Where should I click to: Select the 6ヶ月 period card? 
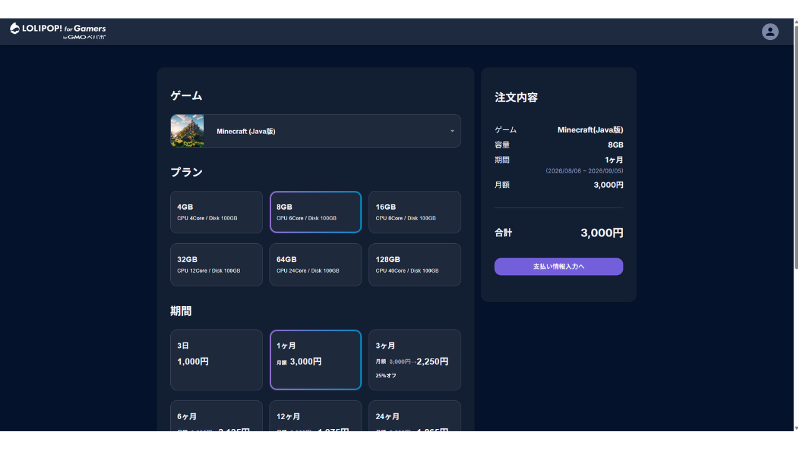[216, 416]
